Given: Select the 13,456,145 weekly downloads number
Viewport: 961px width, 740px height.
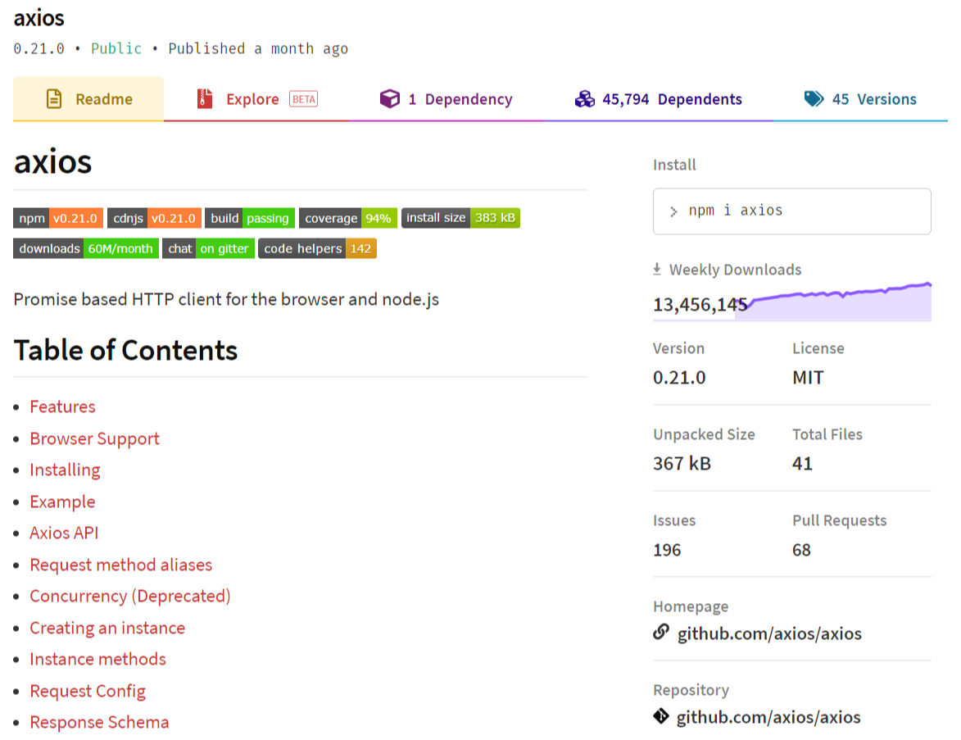Looking at the screenshot, I should 700,304.
